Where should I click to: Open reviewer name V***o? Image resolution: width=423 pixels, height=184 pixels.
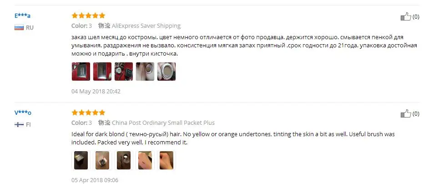(23, 112)
